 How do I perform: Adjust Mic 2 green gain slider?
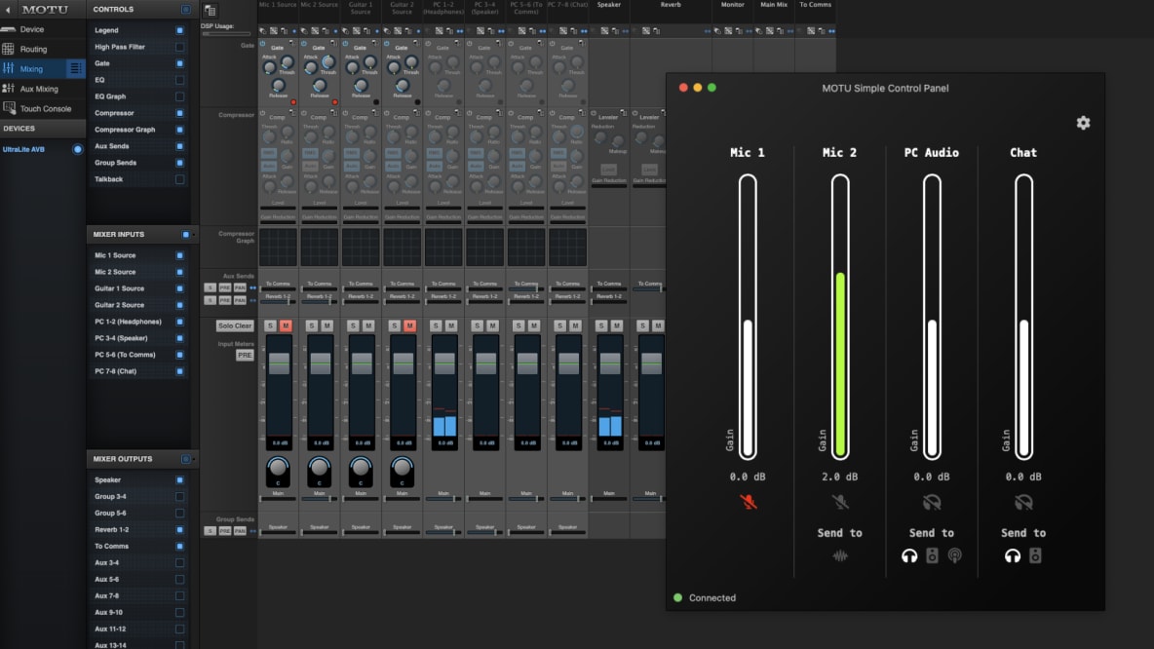[840, 317]
